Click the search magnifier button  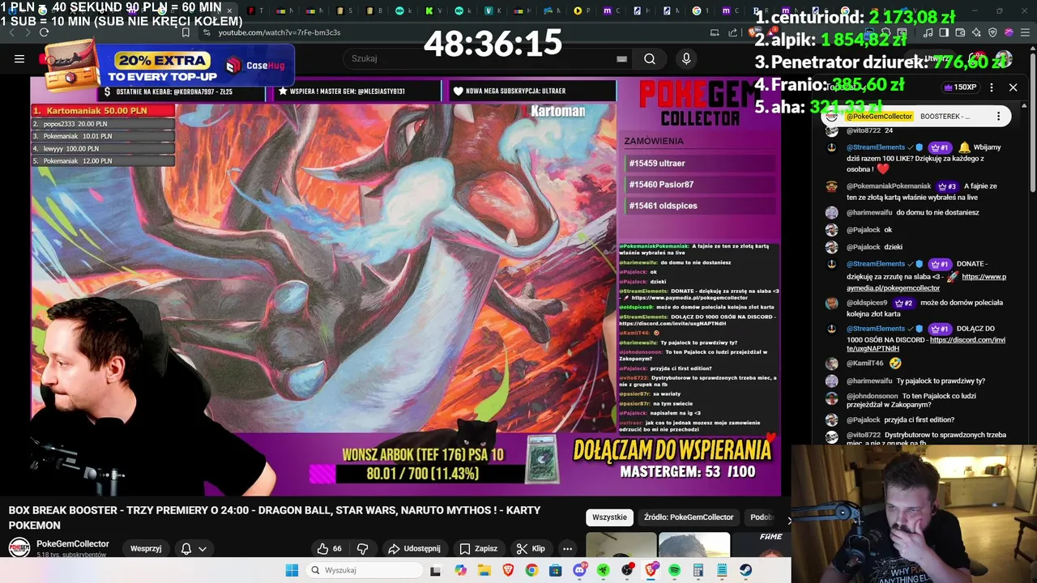point(649,58)
